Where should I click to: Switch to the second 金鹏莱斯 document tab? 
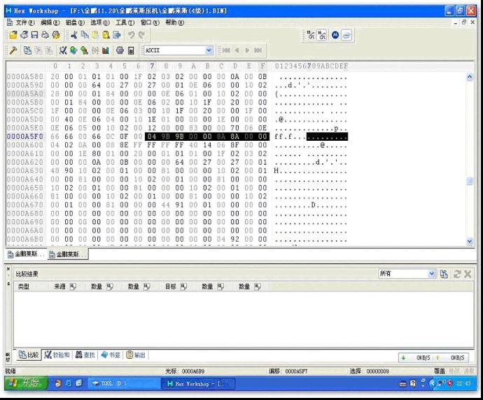68,254
